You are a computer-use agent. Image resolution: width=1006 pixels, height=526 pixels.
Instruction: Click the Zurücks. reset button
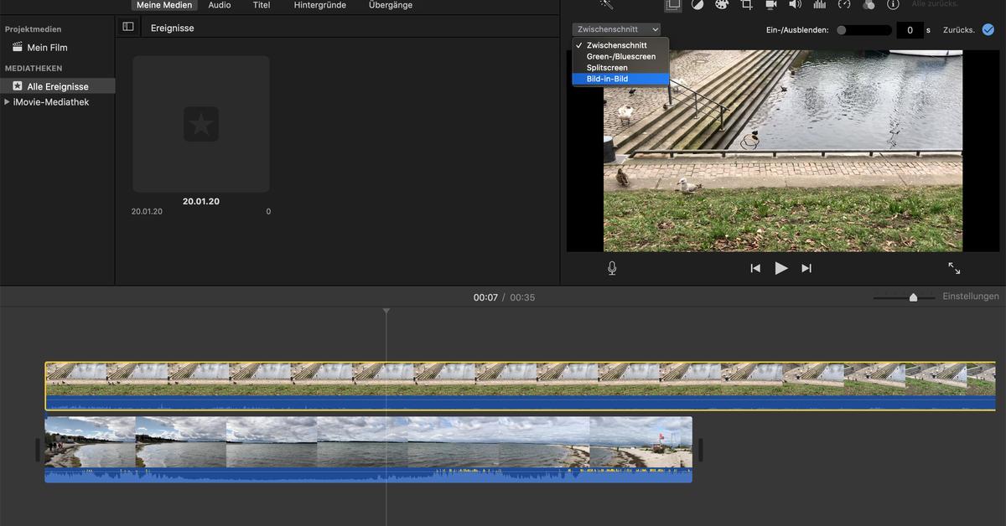[959, 30]
